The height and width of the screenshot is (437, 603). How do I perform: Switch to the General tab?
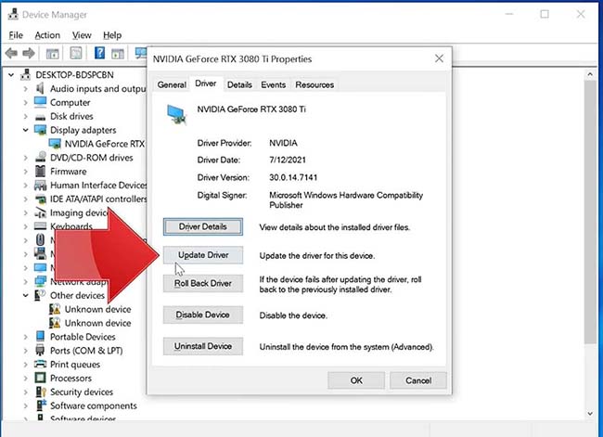point(172,84)
